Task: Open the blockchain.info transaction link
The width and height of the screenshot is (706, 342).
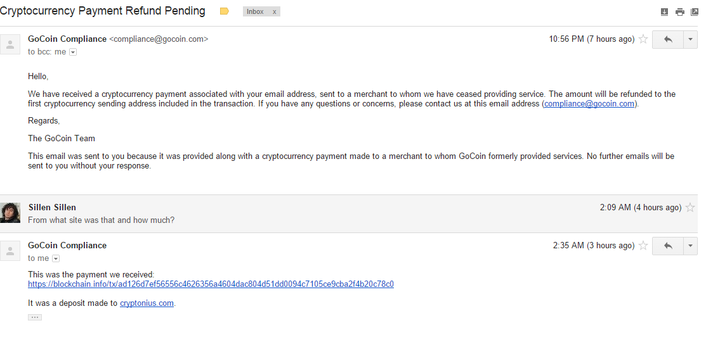Action: 211,284
